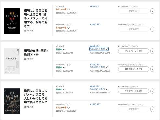This screenshot has width=160, height=120.
Task: Open the ¥1600 JPY paperback price link
Action: (95, 25)
